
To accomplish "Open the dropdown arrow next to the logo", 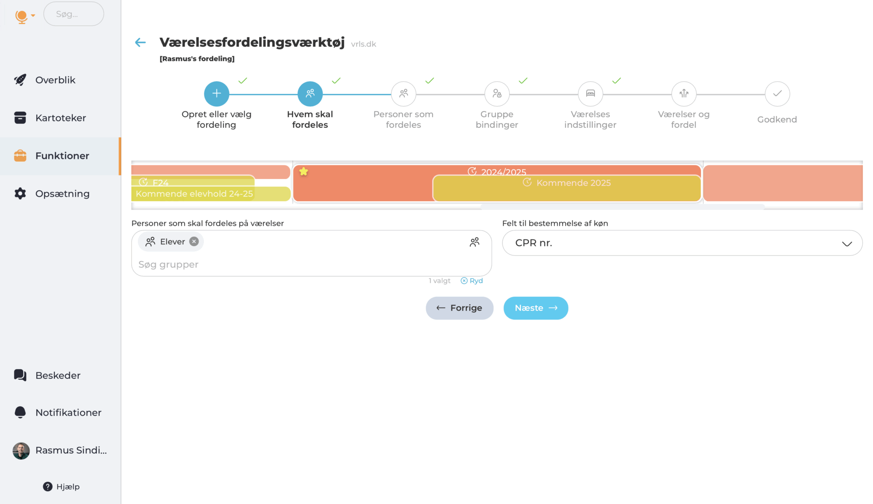I will [x=33, y=16].
